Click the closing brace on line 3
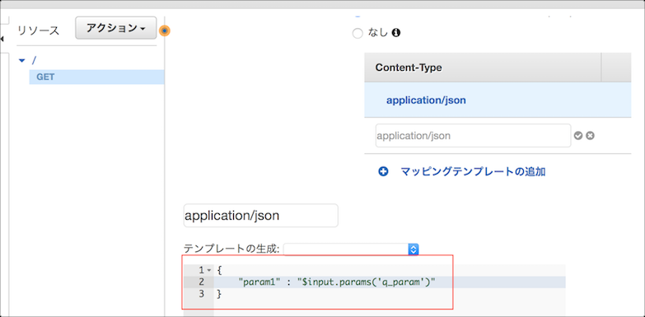This screenshot has height=317, width=645. 218,294
